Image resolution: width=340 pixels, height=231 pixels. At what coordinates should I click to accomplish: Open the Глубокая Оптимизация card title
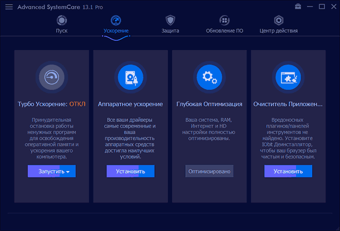click(209, 104)
